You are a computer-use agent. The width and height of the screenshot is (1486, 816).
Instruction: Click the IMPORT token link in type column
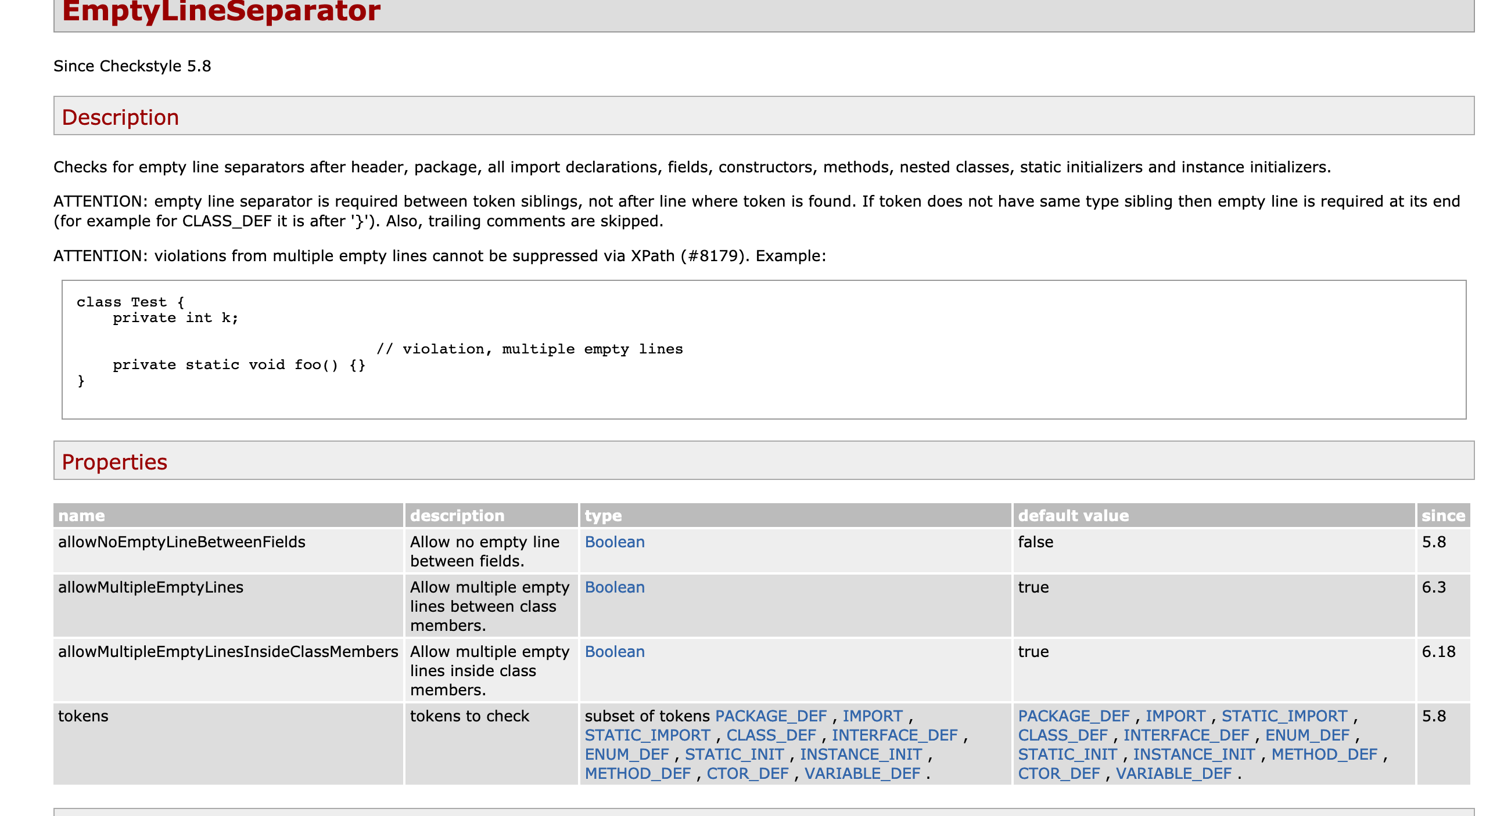(x=871, y=716)
